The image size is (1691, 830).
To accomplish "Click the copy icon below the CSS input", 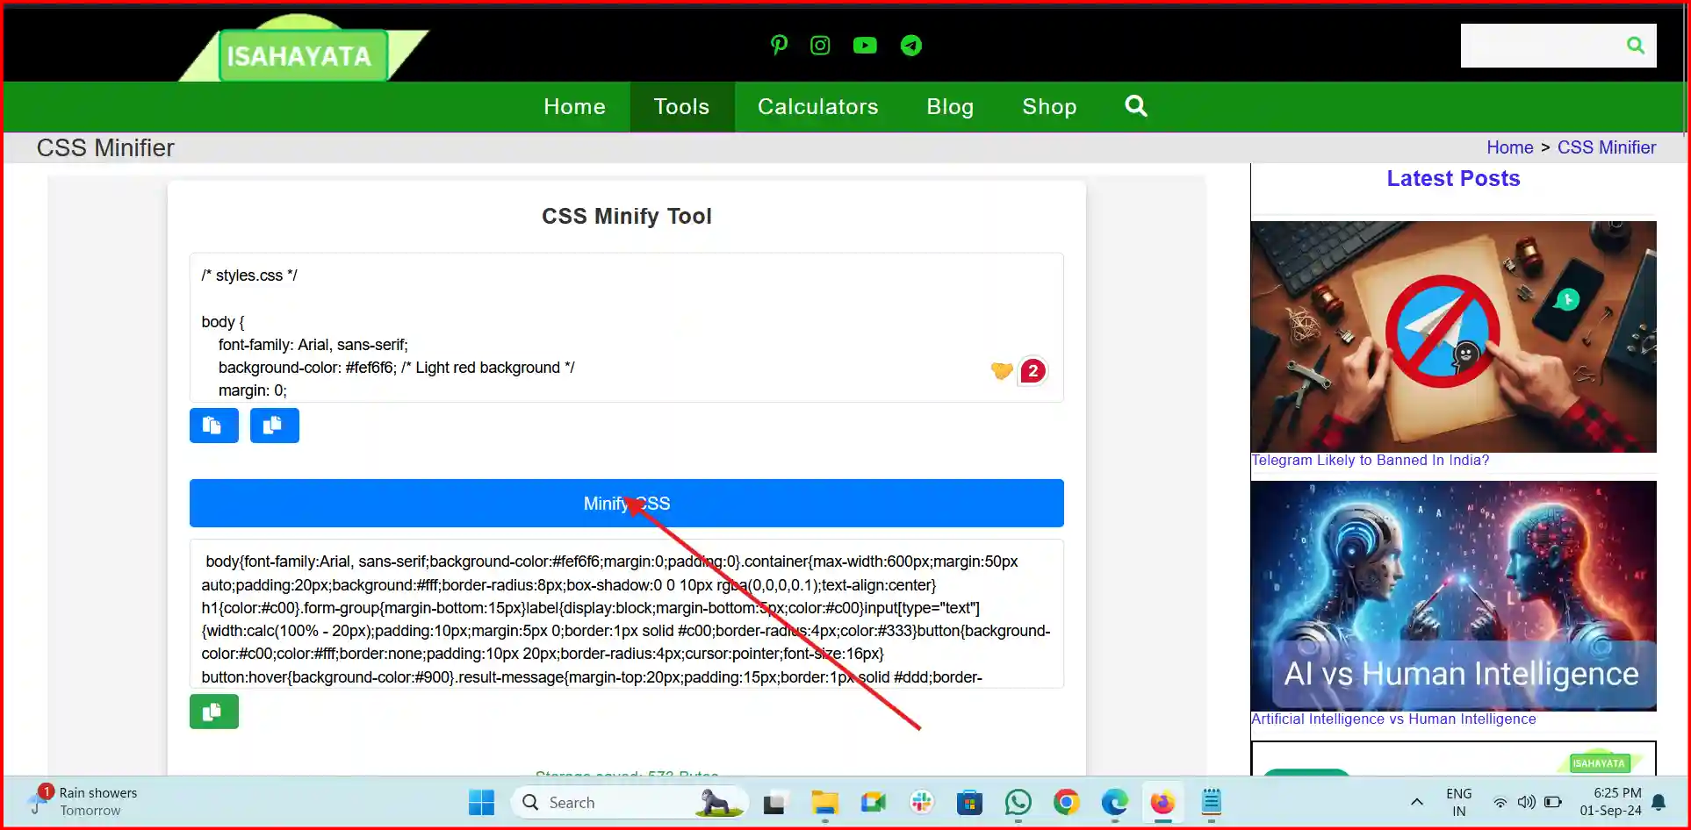I will click(x=213, y=426).
